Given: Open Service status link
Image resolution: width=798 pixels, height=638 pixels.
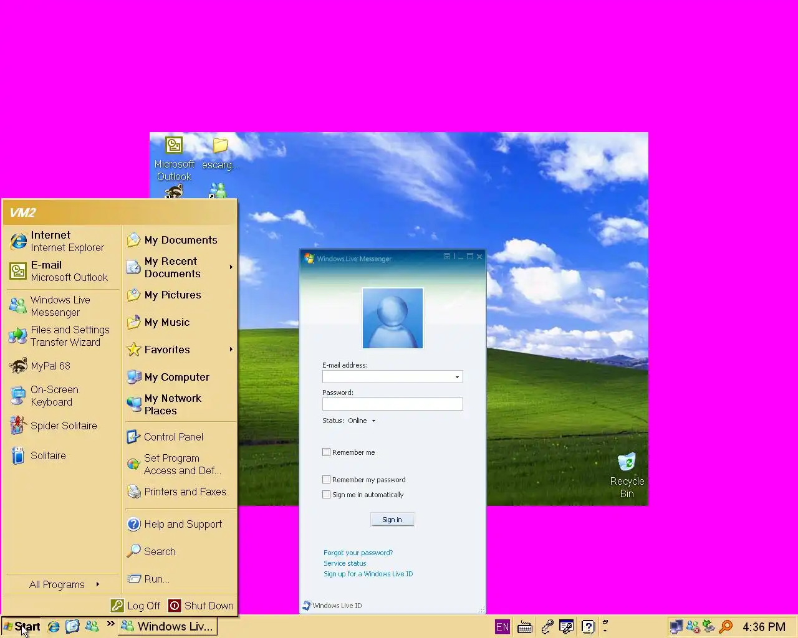Looking at the screenshot, I should coord(345,563).
